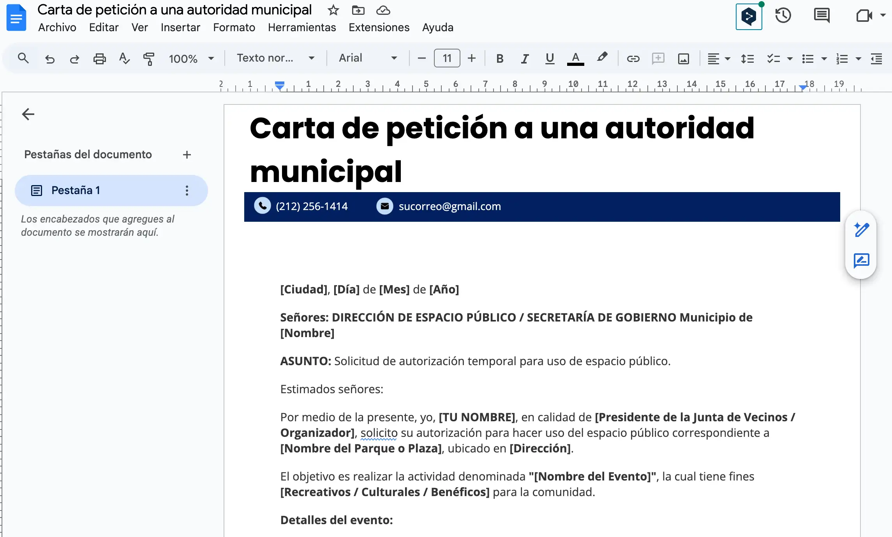Open the Herramientas menu
Viewport: 892px width, 537px height.
[x=302, y=27]
